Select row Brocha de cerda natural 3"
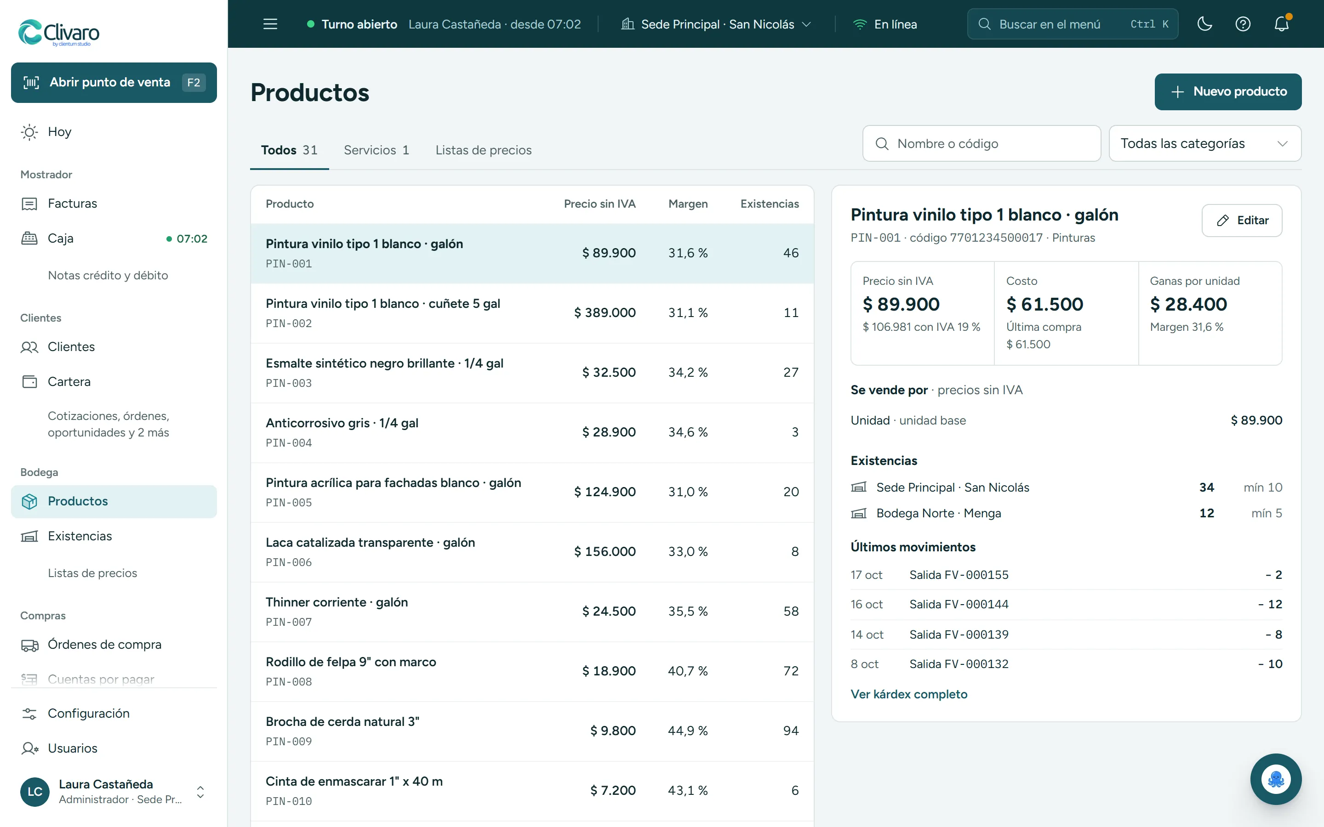 pos(532,731)
